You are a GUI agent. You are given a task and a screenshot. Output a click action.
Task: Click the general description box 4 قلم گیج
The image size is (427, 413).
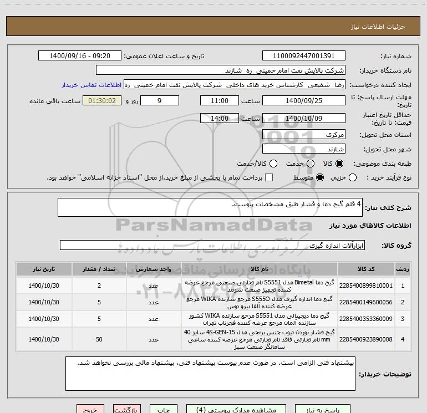click(x=210, y=207)
